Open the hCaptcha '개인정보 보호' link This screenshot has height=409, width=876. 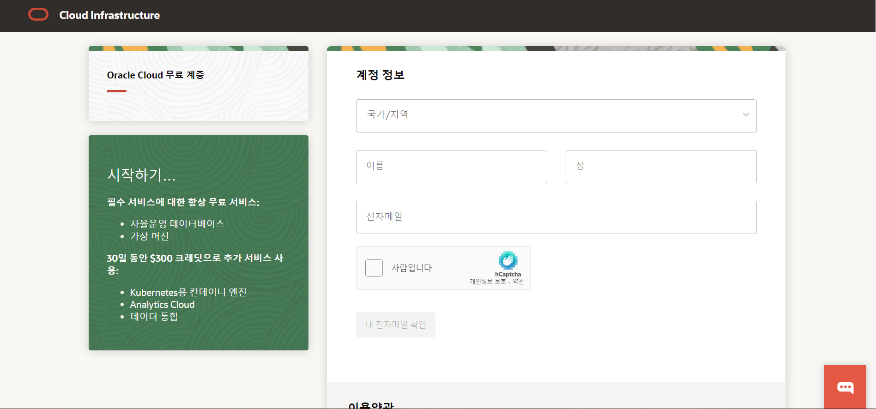(488, 282)
